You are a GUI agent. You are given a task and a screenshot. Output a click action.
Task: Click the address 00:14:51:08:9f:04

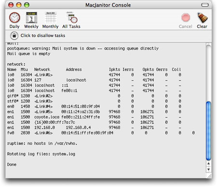pos(81,106)
